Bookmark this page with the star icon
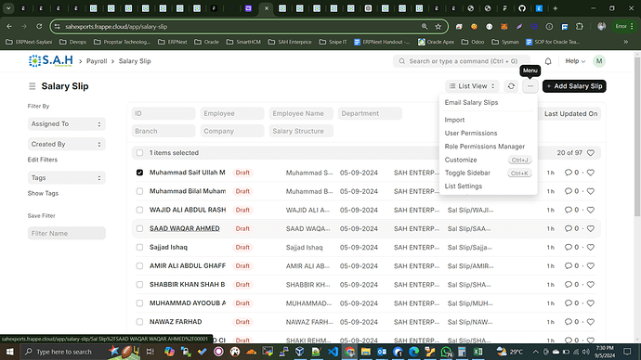 pyautogui.click(x=438, y=27)
